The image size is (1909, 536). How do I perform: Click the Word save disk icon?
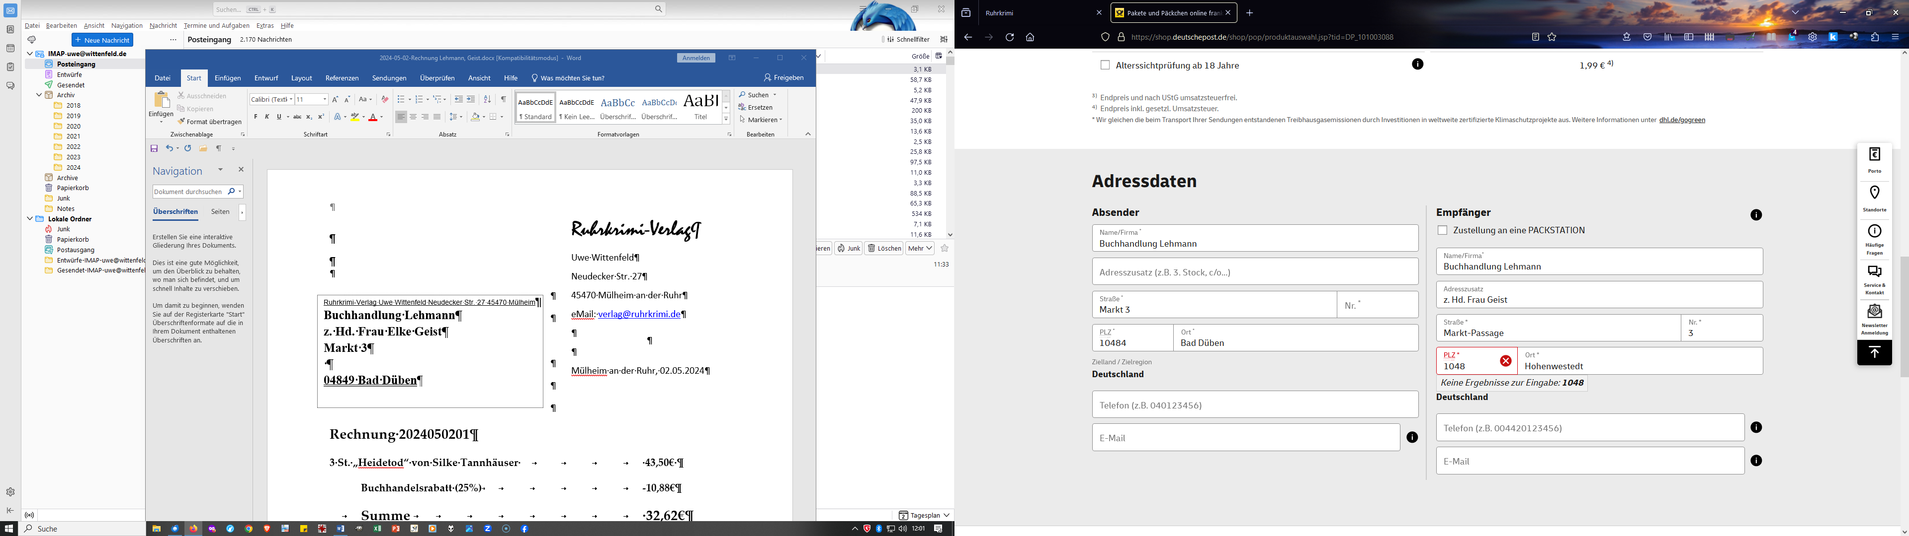click(154, 149)
